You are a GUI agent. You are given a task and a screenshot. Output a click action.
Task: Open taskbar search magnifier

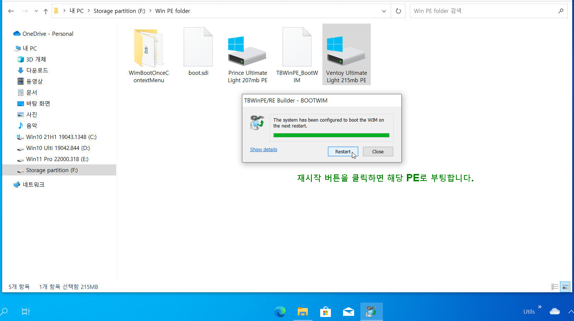tap(4, 312)
